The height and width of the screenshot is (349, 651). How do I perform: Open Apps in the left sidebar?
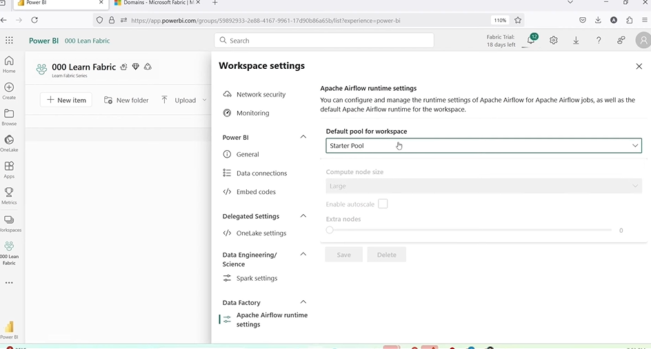[9, 170]
